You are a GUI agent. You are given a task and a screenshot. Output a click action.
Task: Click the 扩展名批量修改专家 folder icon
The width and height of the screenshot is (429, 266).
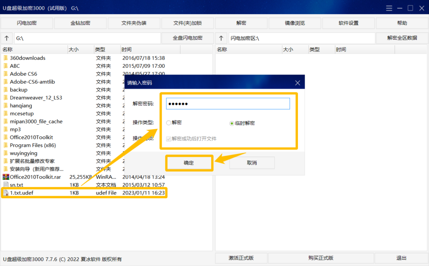point(5,161)
